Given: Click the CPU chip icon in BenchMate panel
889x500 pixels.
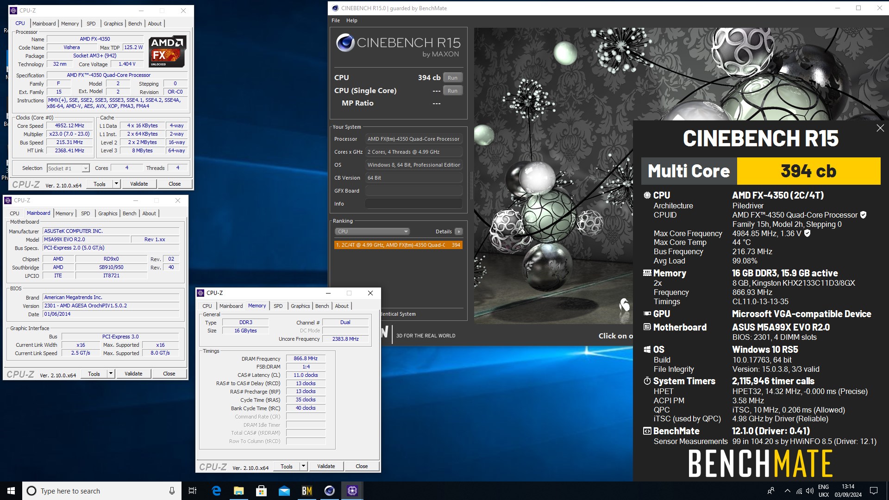Looking at the screenshot, I should pos(647,195).
